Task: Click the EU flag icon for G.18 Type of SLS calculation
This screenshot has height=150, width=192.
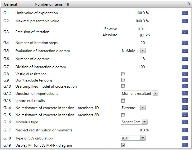Action: (185, 138)
